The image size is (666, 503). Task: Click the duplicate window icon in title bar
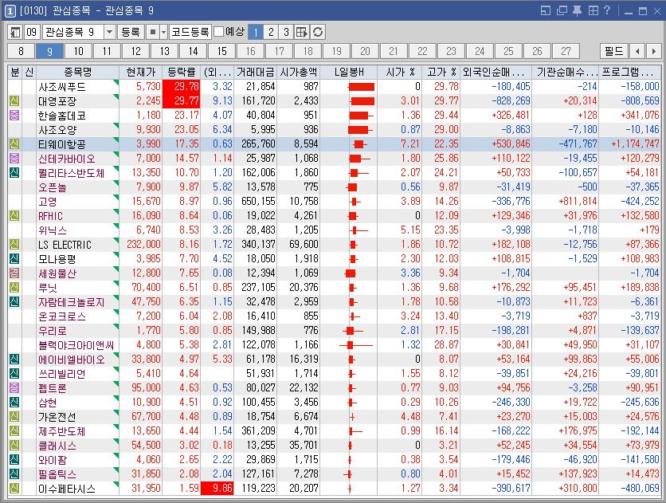coord(562,10)
